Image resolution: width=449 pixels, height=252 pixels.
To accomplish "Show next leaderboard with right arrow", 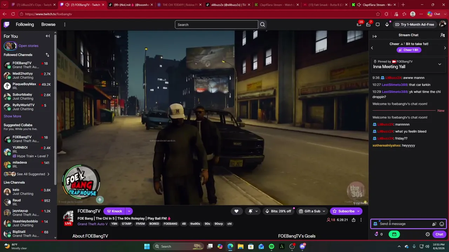I will 445,48.
